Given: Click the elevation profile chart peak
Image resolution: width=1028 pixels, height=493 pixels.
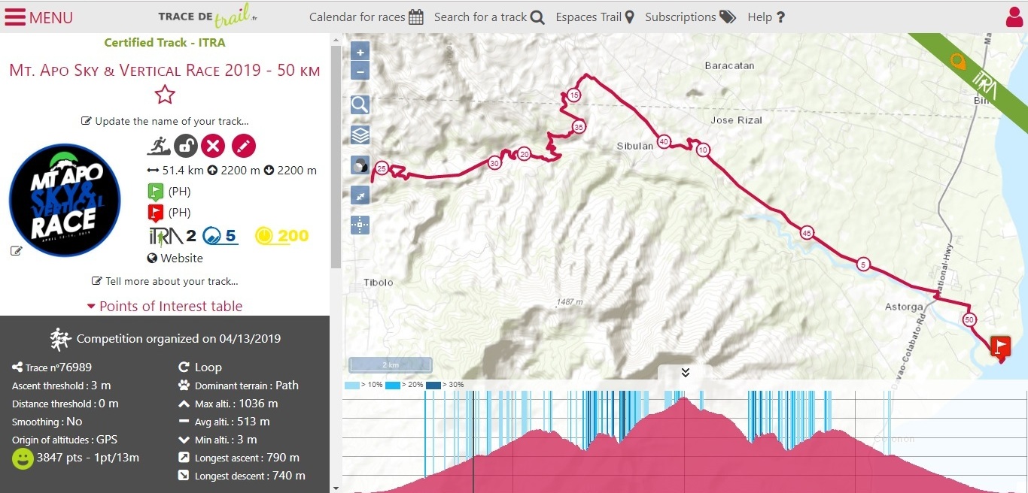Looking at the screenshot, I should (684, 400).
